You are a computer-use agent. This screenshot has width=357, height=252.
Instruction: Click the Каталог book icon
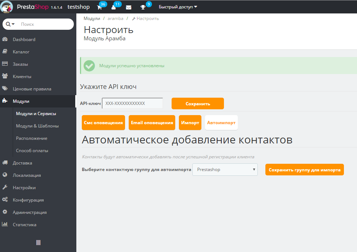click(x=5, y=52)
